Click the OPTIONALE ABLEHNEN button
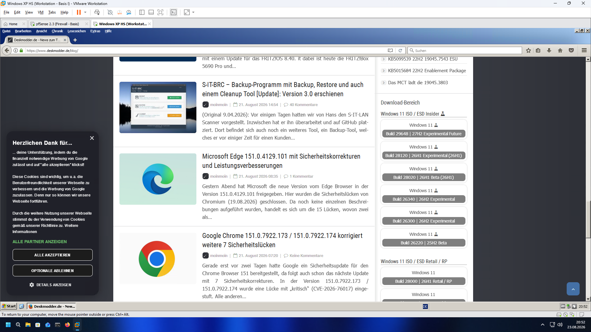Viewport: 591px width, 332px height. pyautogui.click(x=53, y=271)
